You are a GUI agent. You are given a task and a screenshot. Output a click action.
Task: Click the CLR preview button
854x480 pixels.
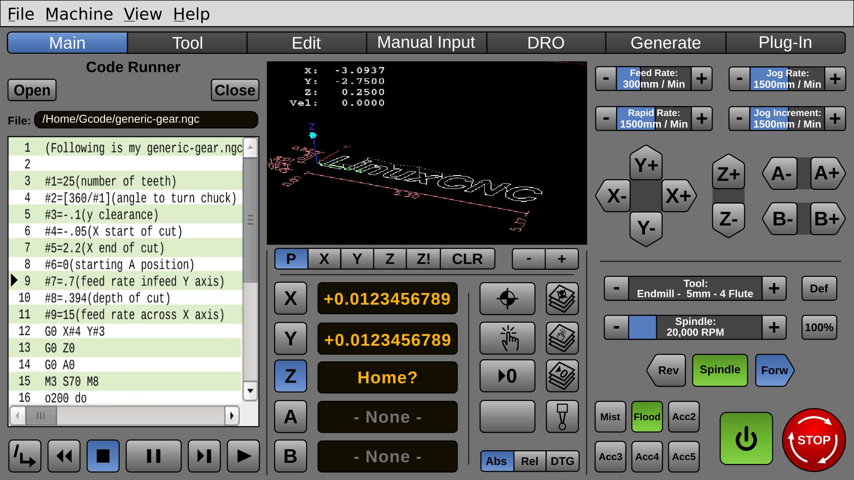pyautogui.click(x=467, y=259)
